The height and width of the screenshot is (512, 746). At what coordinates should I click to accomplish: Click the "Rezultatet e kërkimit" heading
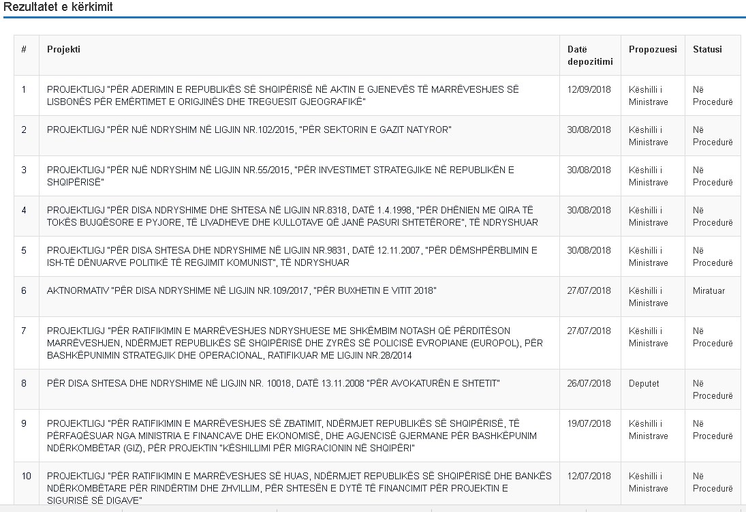tap(58, 7)
